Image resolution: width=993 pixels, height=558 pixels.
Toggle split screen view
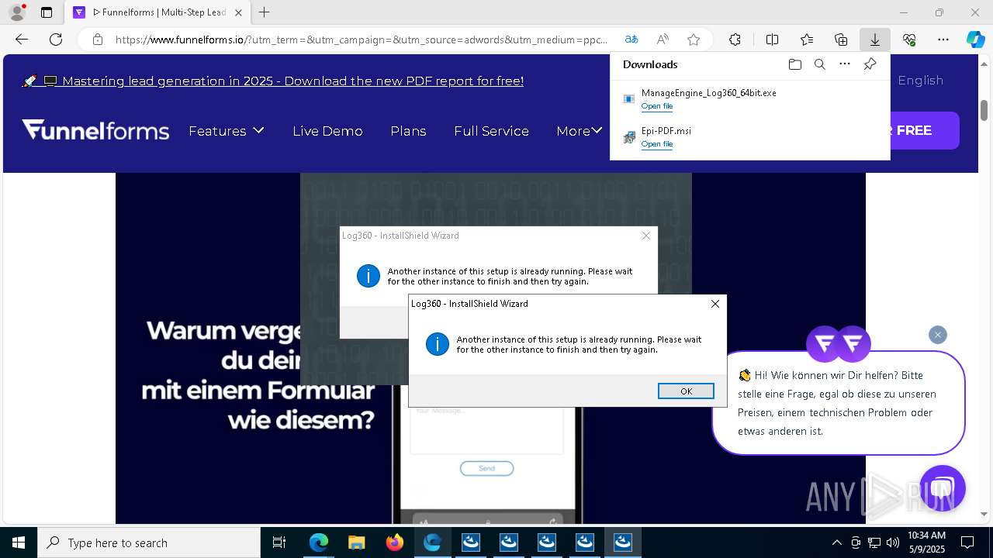[x=773, y=40]
